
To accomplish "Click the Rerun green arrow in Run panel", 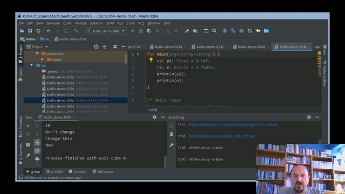I will [28, 126].
